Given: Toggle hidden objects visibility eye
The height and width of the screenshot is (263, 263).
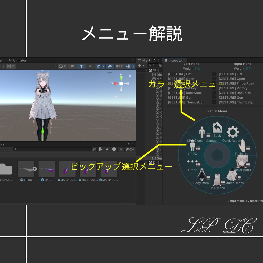Looking at the screenshot, I should click(110, 66).
